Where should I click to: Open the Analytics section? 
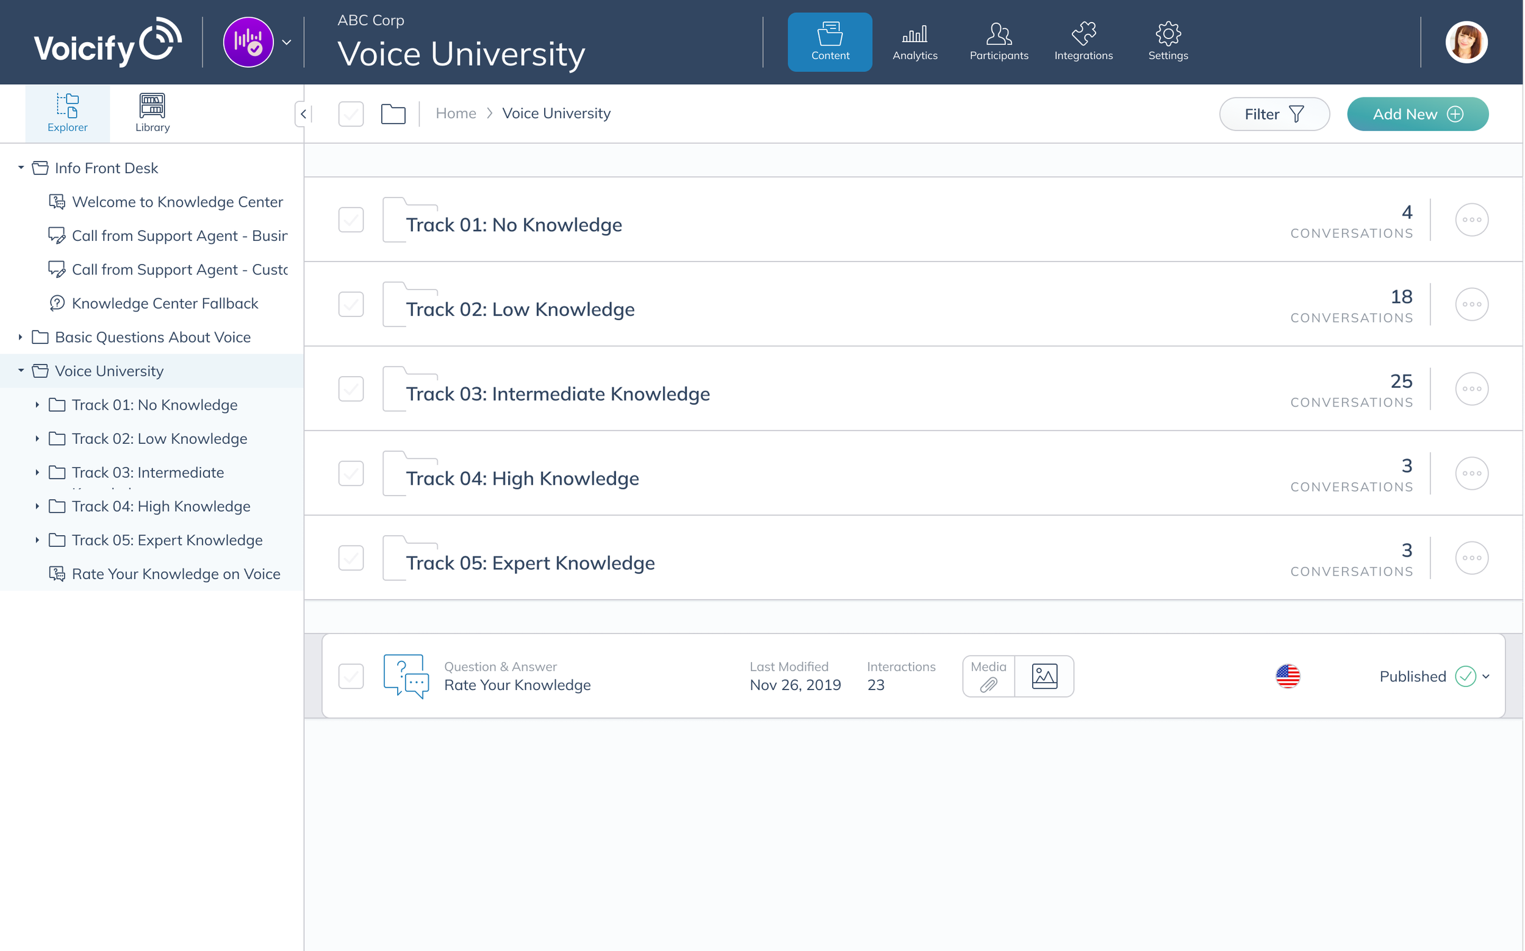point(914,42)
